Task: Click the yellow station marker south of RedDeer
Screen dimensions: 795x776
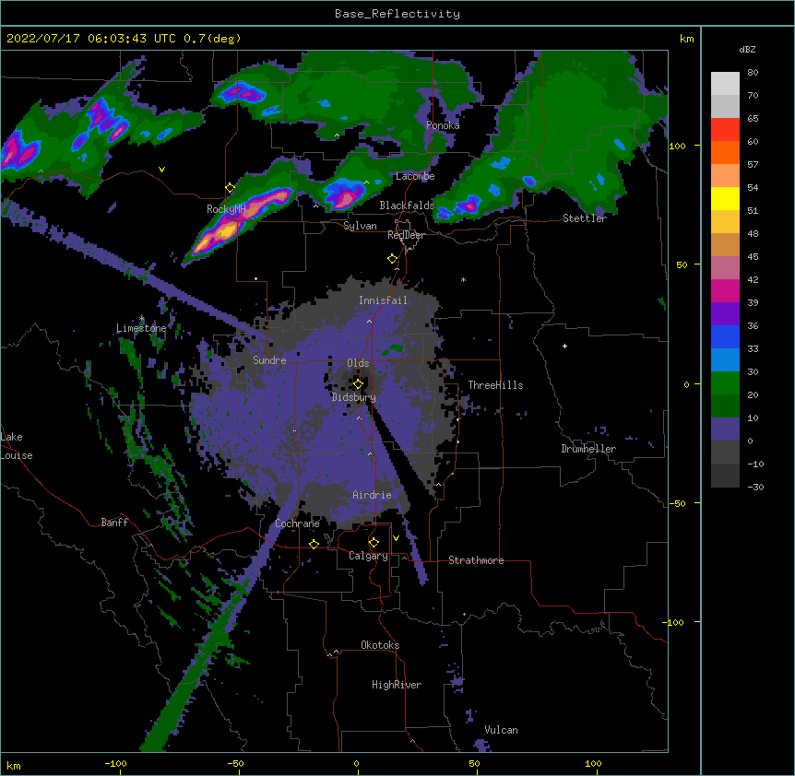Action: point(392,259)
